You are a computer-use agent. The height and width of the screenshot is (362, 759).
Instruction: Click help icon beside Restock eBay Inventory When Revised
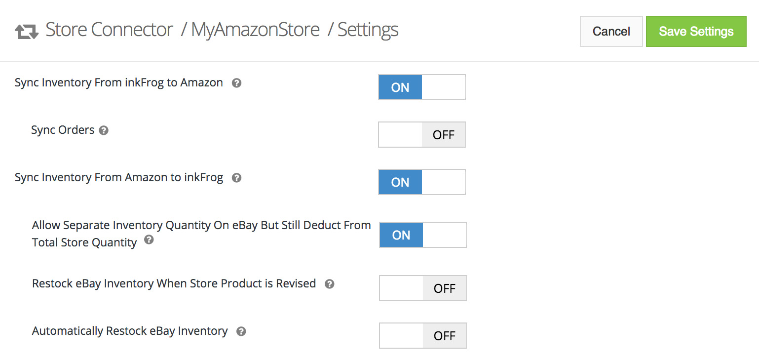point(330,284)
